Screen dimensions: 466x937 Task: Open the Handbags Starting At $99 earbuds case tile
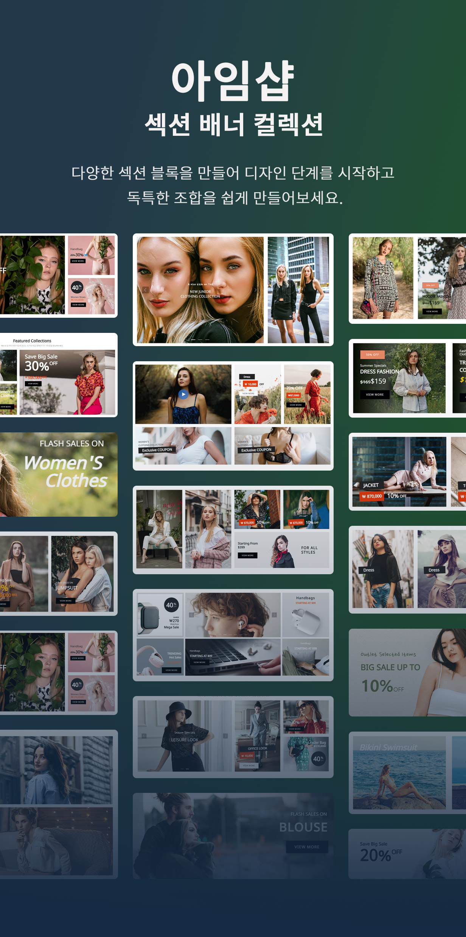click(x=306, y=615)
